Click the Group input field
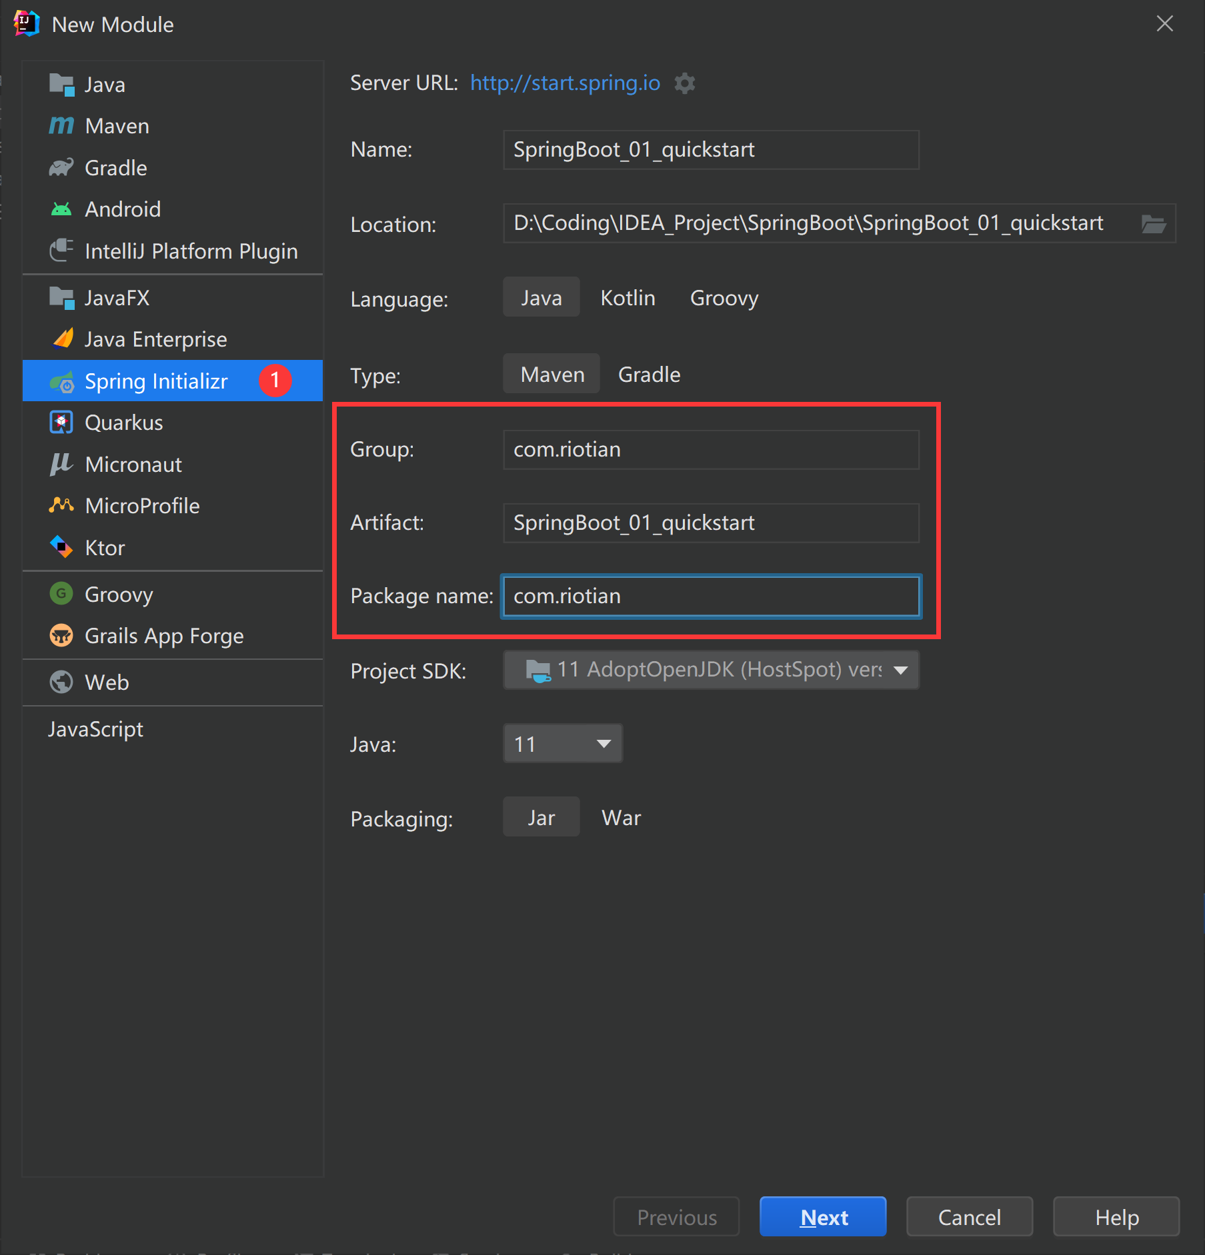This screenshot has width=1205, height=1255. [x=711, y=450]
